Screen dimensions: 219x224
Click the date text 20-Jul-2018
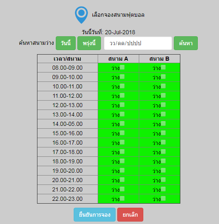click(120, 32)
